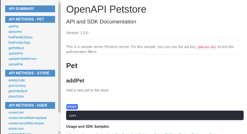
Task: Jump to deleteOrder method
Action: (17, 80)
